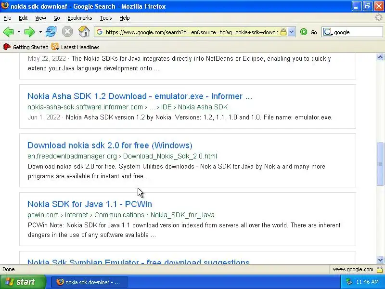Image resolution: width=385 pixels, height=289 pixels.
Task: Click the 11:46 AM taskbar clock
Action: click(367, 282)
